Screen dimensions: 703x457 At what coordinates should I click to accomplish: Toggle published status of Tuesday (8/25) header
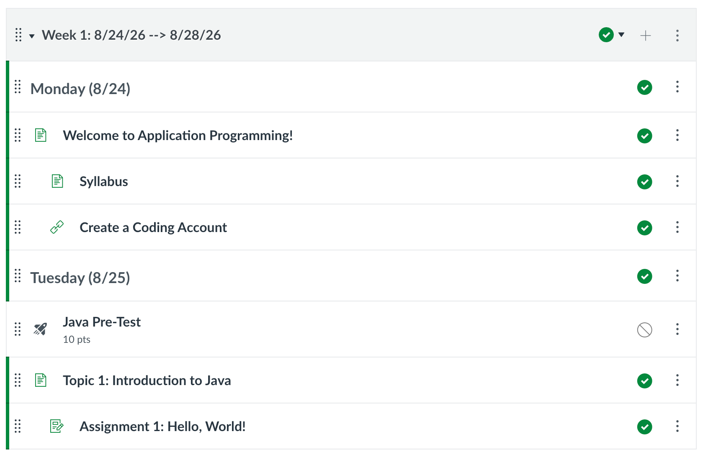645,276
